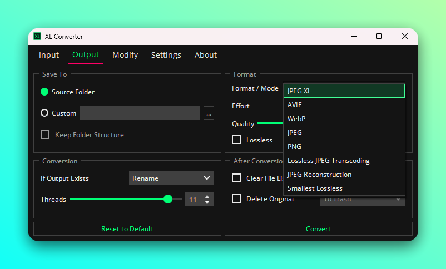Select the Custom save location radio button
Viewport: 446px width, 269px height.
(x=44, y=113)
